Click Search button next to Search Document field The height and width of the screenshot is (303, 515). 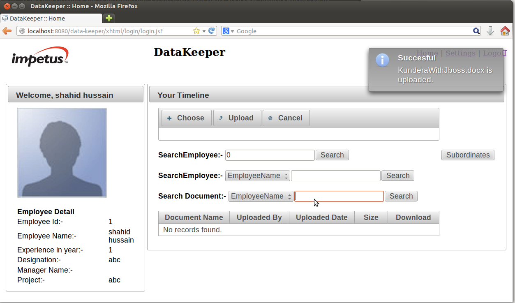tap(401, 196)
